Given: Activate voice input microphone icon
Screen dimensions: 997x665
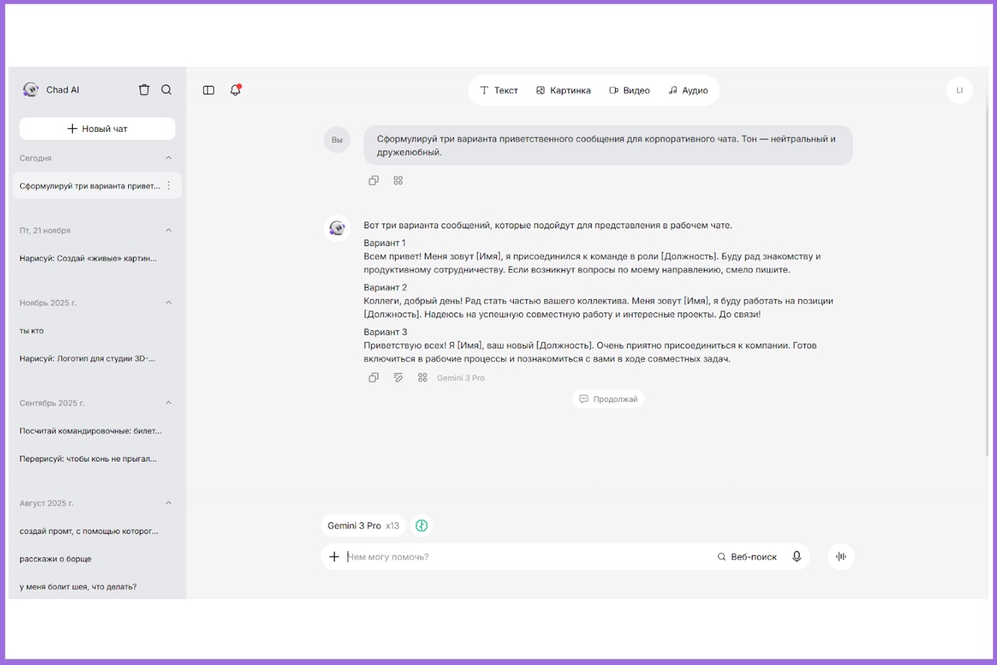Looking at the screenshot, I should coord(796,556).
